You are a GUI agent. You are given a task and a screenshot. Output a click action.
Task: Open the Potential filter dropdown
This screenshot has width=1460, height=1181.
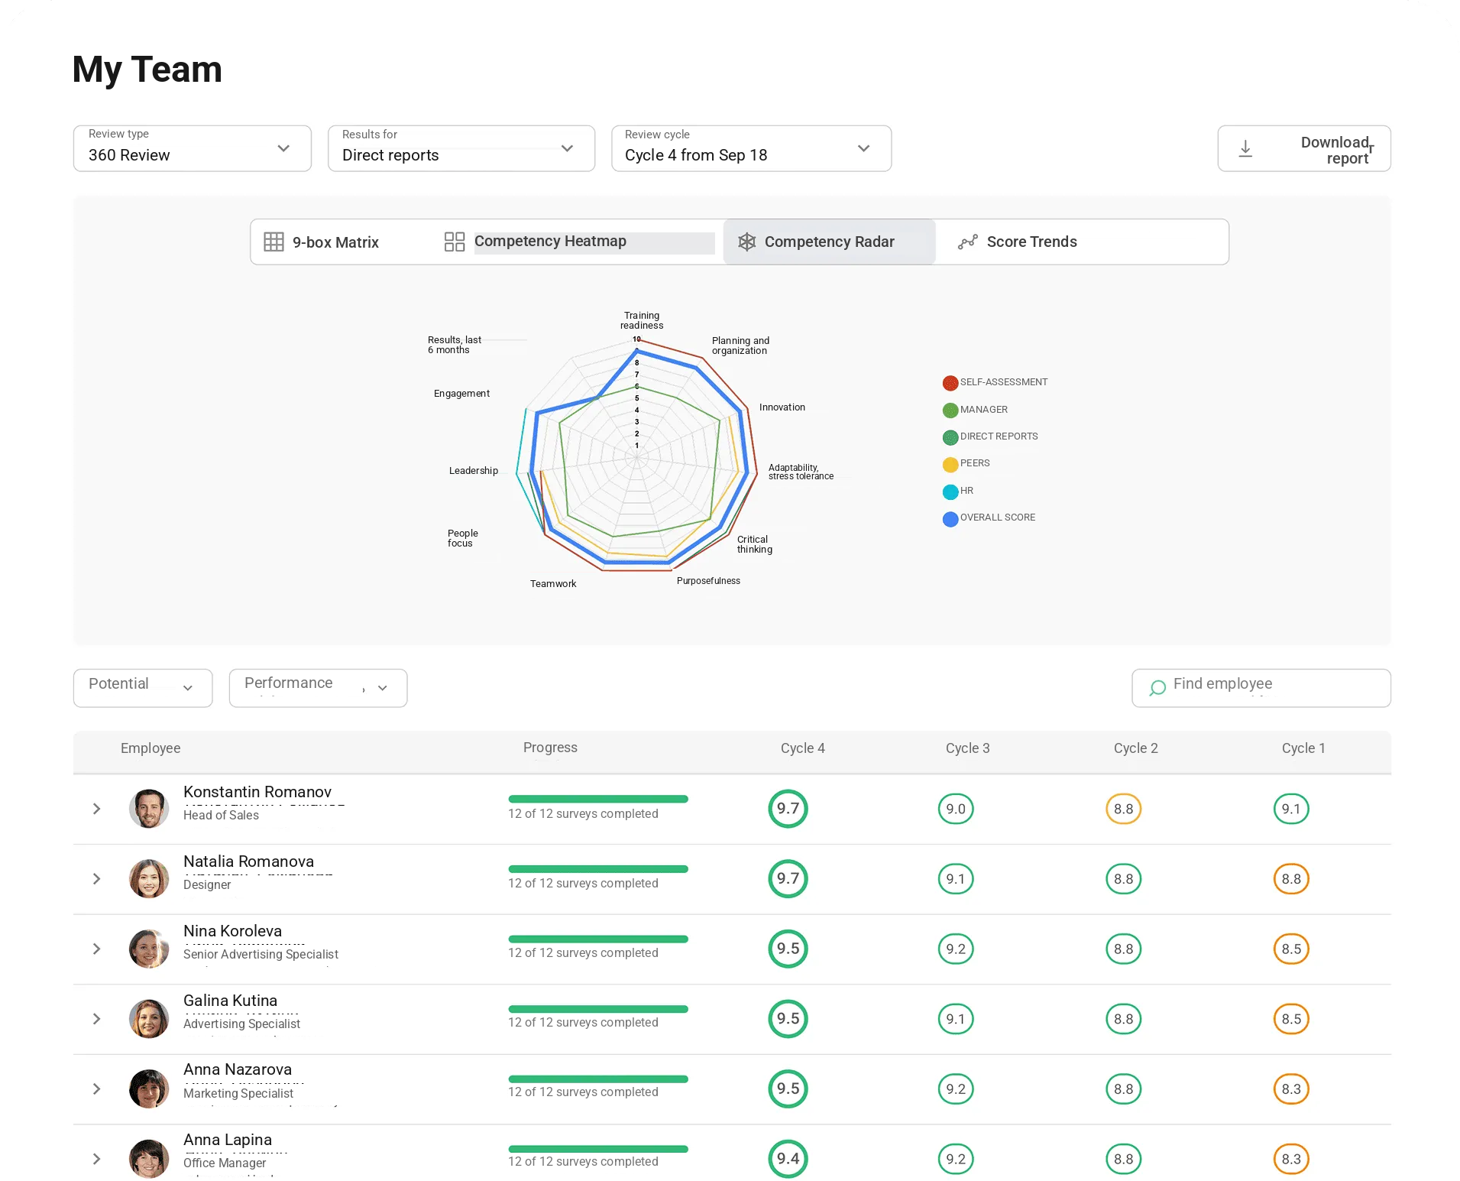(x=143, y=688)
